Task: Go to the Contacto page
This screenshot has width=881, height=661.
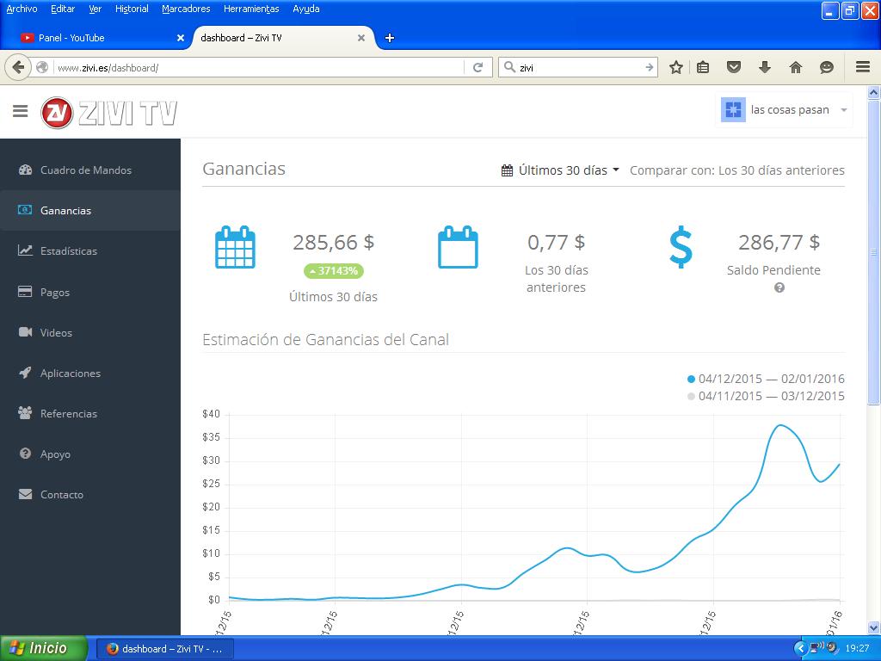Action: coord(61,495)
